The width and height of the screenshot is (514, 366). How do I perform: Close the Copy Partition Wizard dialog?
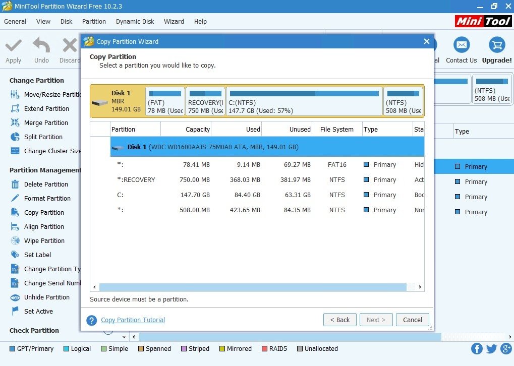pyautogui.click(x=426, y=42)
